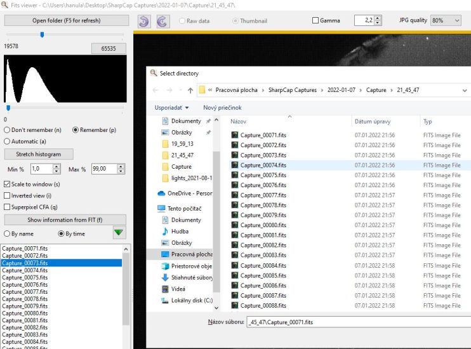Click icon of Capture_00088.fits in dialog
The height and width of the screenshot is (349, 471).
(x=235, y=305)
